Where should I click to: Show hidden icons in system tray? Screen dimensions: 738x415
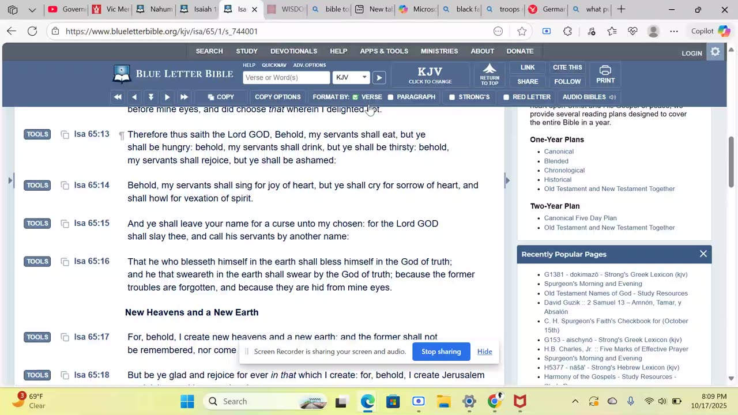click(575, 401)
